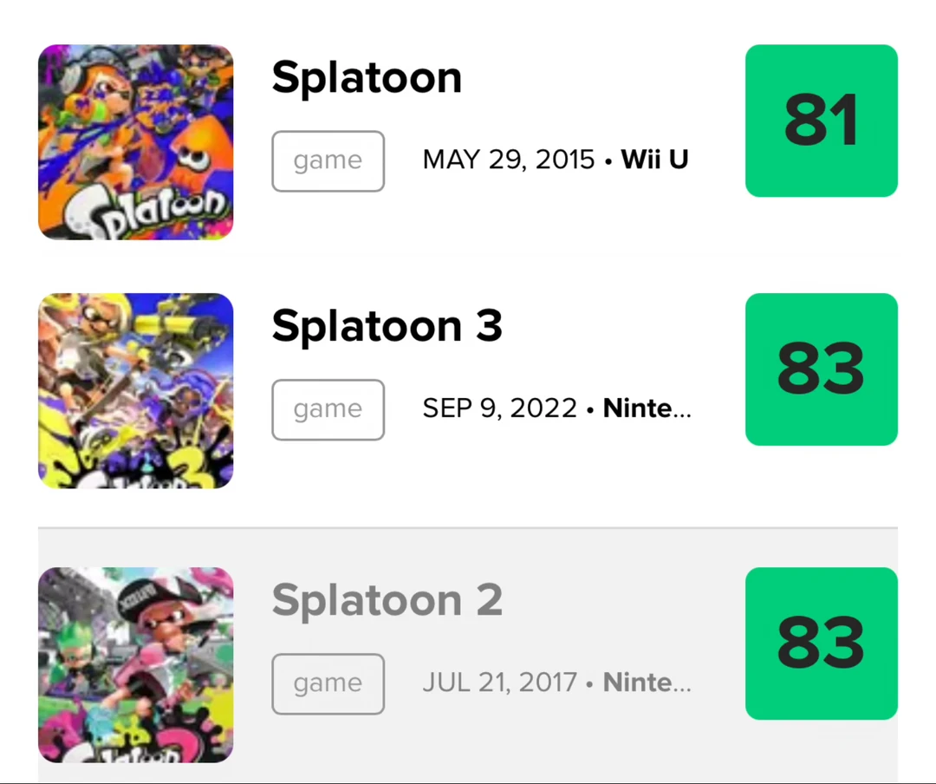Click Splatoon 3's truncated Nintendo platform label

[647, 408]
